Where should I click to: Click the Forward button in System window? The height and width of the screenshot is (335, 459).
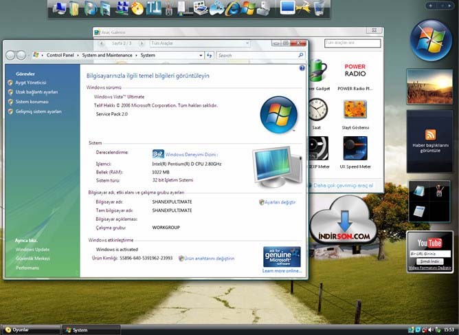(21, 55)
